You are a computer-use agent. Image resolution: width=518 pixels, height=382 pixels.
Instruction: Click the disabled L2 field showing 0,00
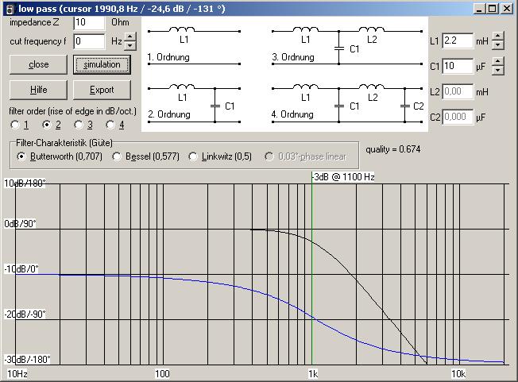pyautogui.click(x=458, y=91)
